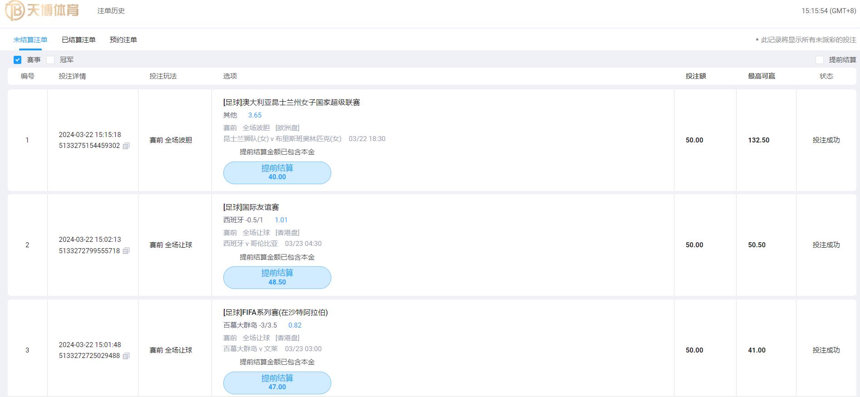
Task: Click odds value 1.01
Action: tap(281, 220)
